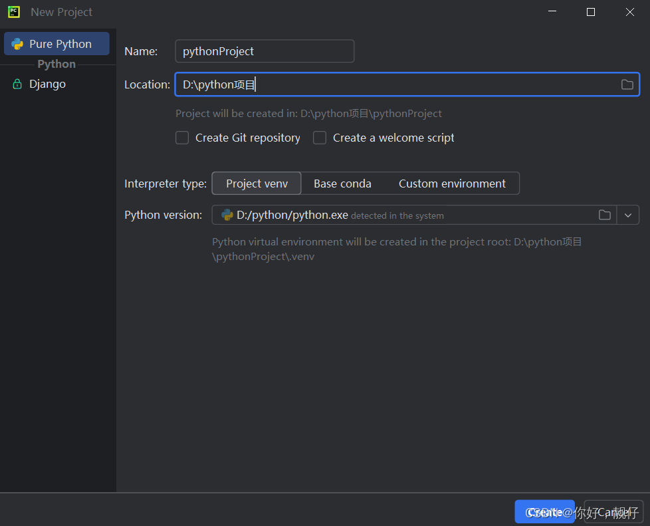Viewport: 650px width, 526px height.
Task: Click the virtual environment location hint text
Action: point(397,249)
